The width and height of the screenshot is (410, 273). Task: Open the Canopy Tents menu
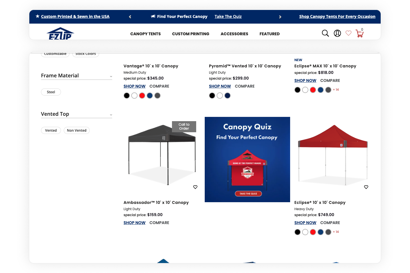(x=145, y=34)
